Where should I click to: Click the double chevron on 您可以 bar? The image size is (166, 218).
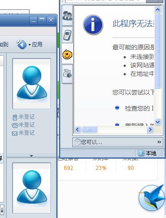tap(159, 142)
